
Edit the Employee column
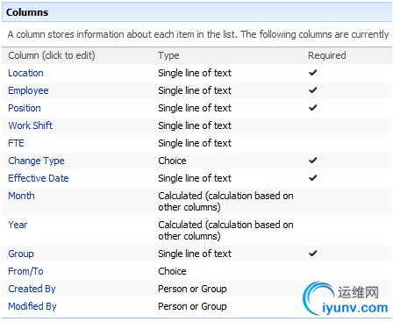(28, 90)
